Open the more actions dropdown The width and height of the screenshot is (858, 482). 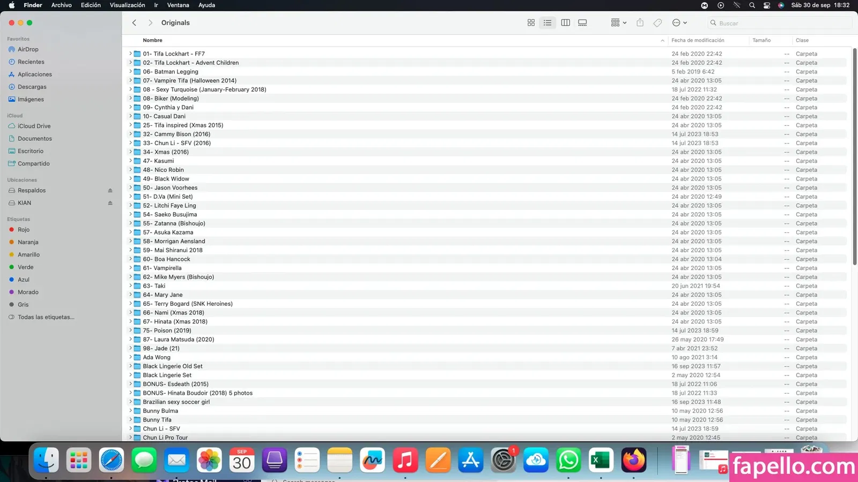(x=679, y=23)
